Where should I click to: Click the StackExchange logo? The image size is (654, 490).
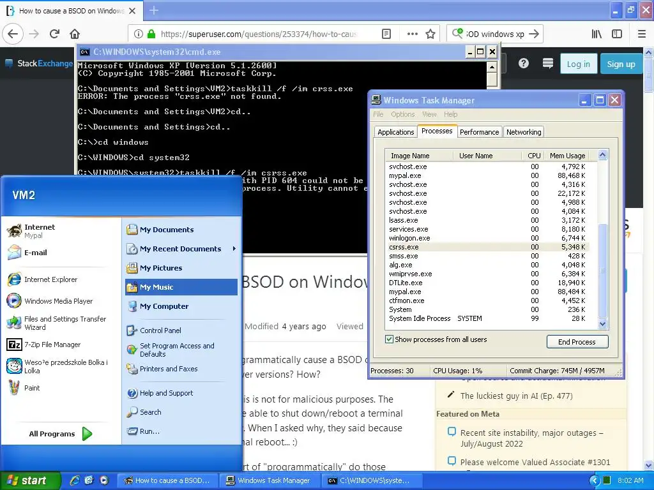point(39,63)
